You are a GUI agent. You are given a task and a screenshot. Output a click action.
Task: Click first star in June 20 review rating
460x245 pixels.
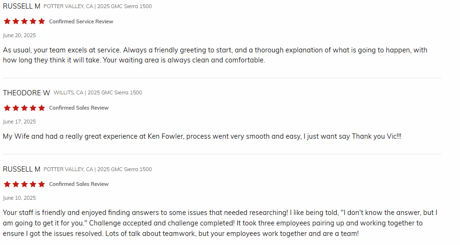pyautogui.click(x=7, y=21)
